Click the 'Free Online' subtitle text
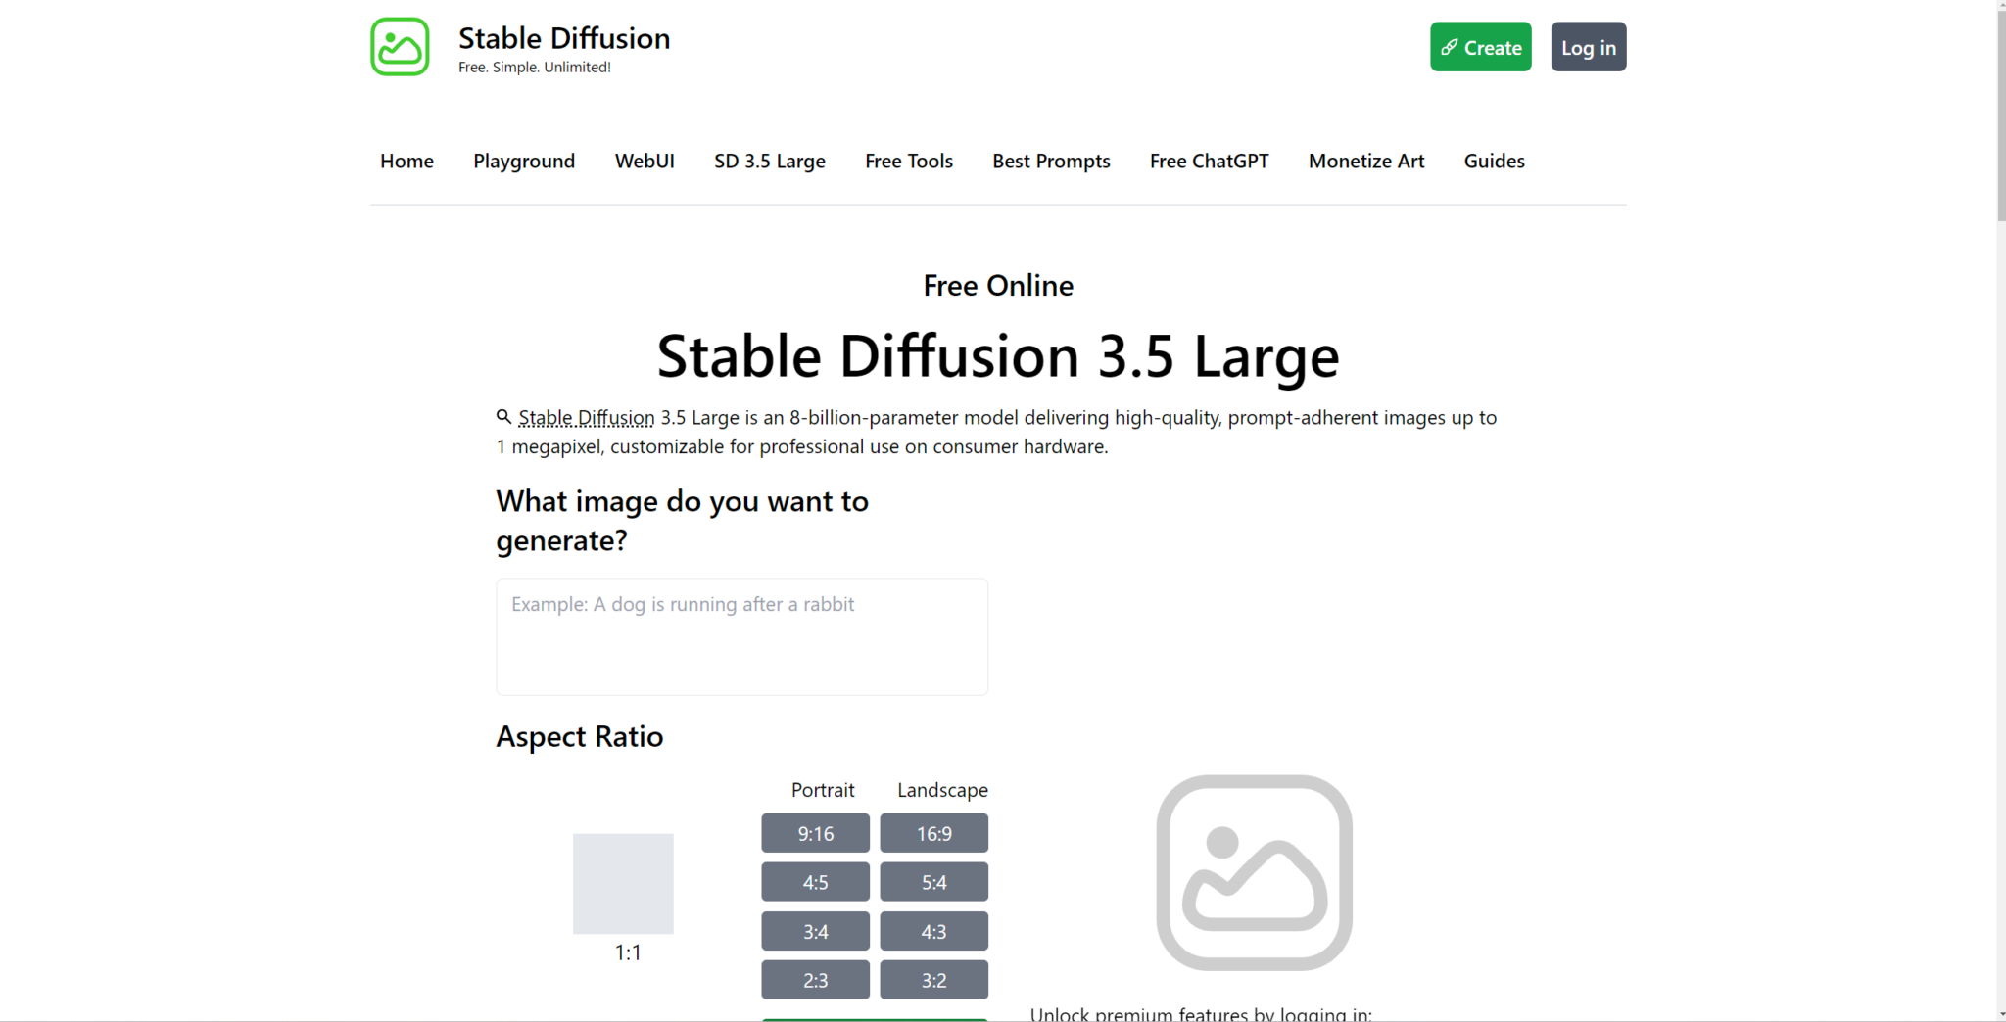 click(x=998, y=286)
